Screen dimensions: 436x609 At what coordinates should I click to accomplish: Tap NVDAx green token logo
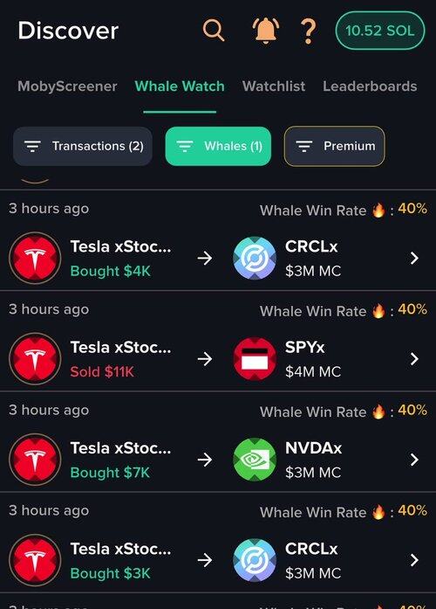click(255, 460)
